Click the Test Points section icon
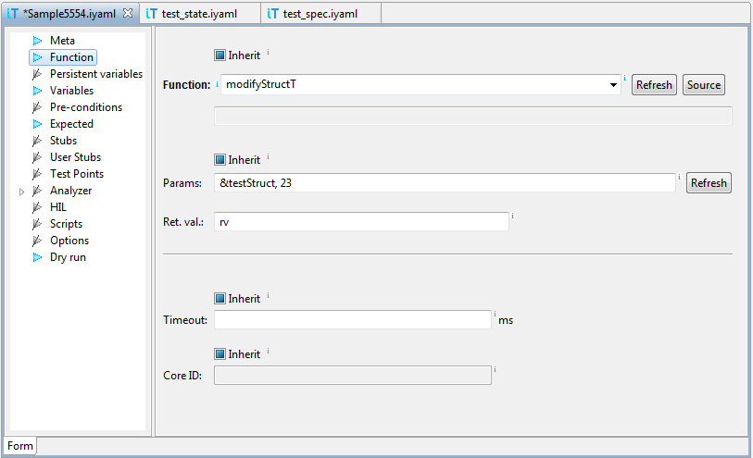The image size is (753, 458). [x=37, y=174]
